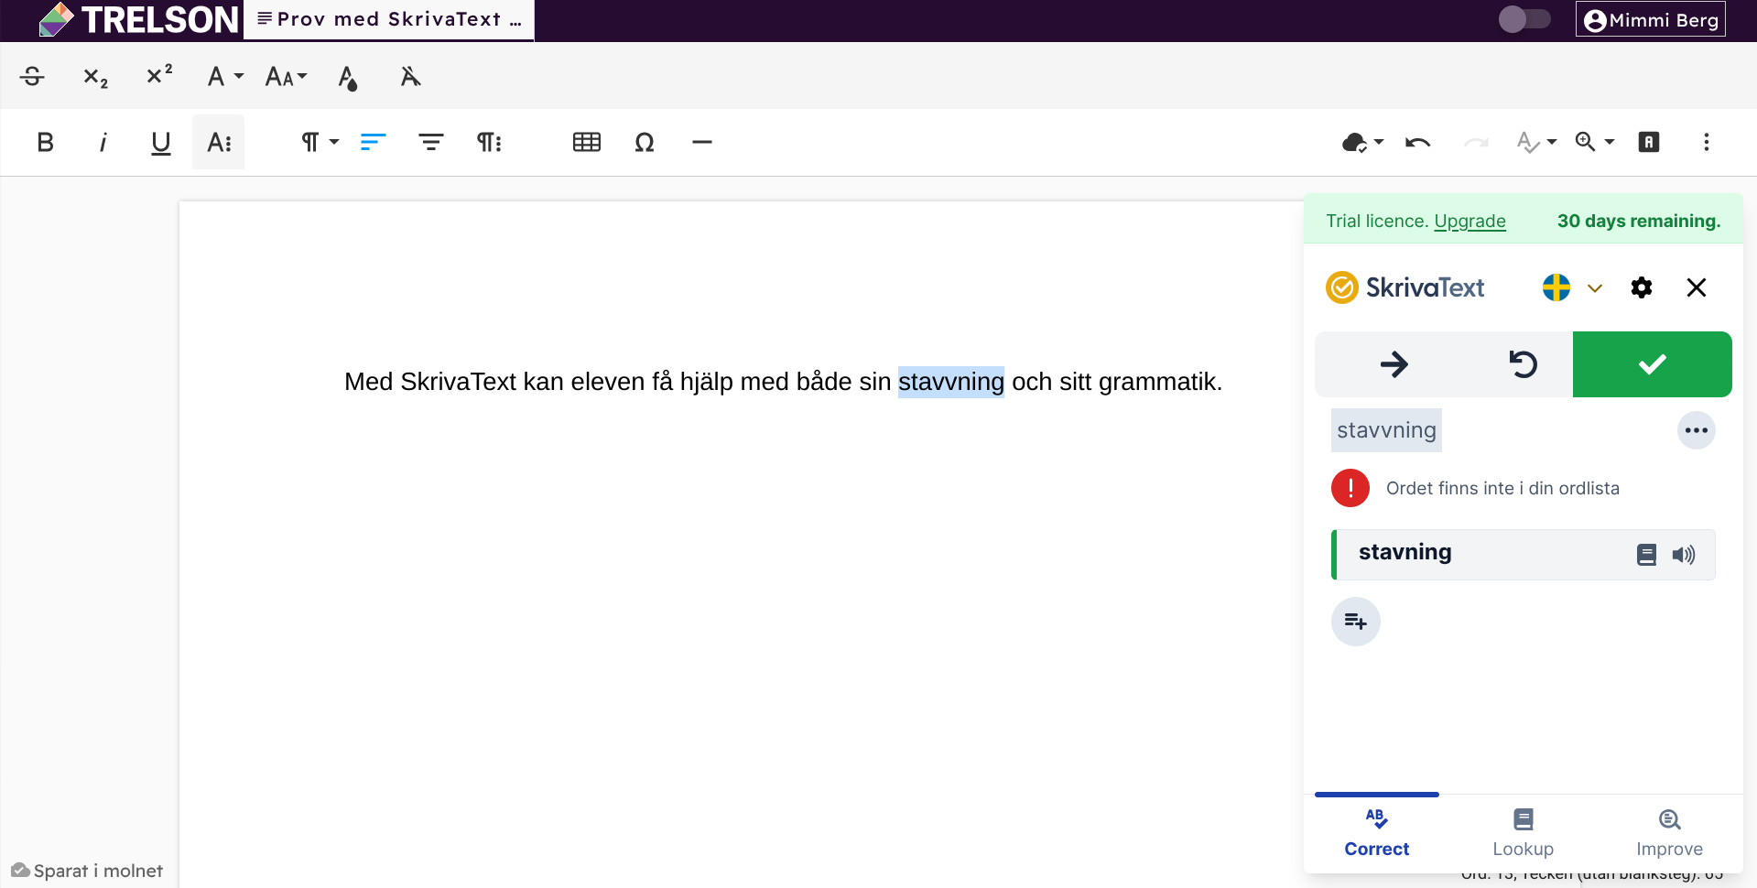Undo the last action
1757x888 pixels.
click(1418, 142)
